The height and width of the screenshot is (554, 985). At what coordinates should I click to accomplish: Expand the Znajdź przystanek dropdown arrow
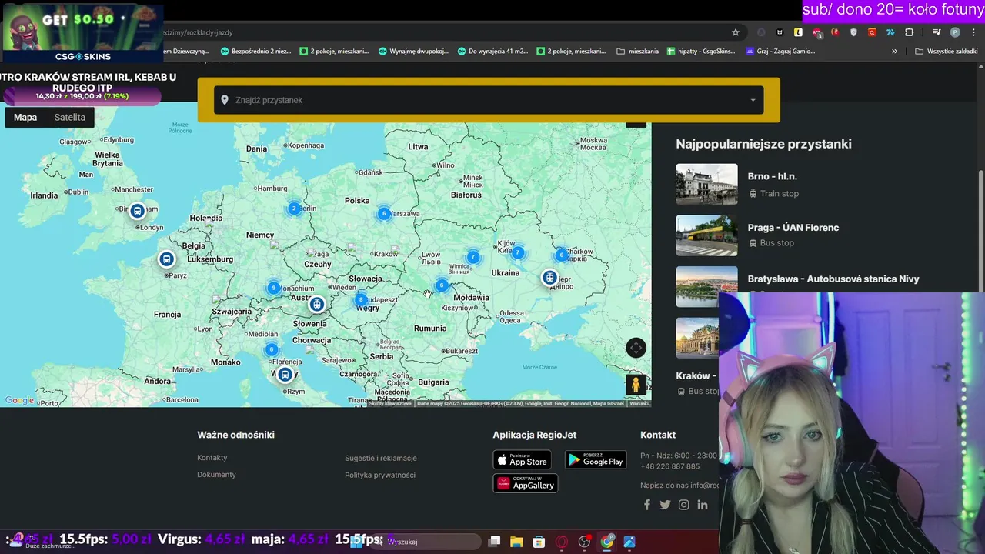[753, 100]
